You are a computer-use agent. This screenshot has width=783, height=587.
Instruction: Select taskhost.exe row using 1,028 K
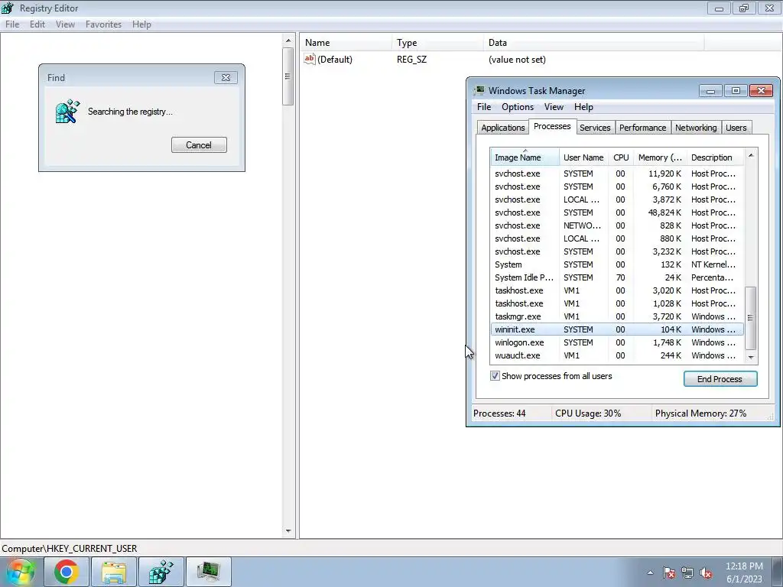pos(617,303)
